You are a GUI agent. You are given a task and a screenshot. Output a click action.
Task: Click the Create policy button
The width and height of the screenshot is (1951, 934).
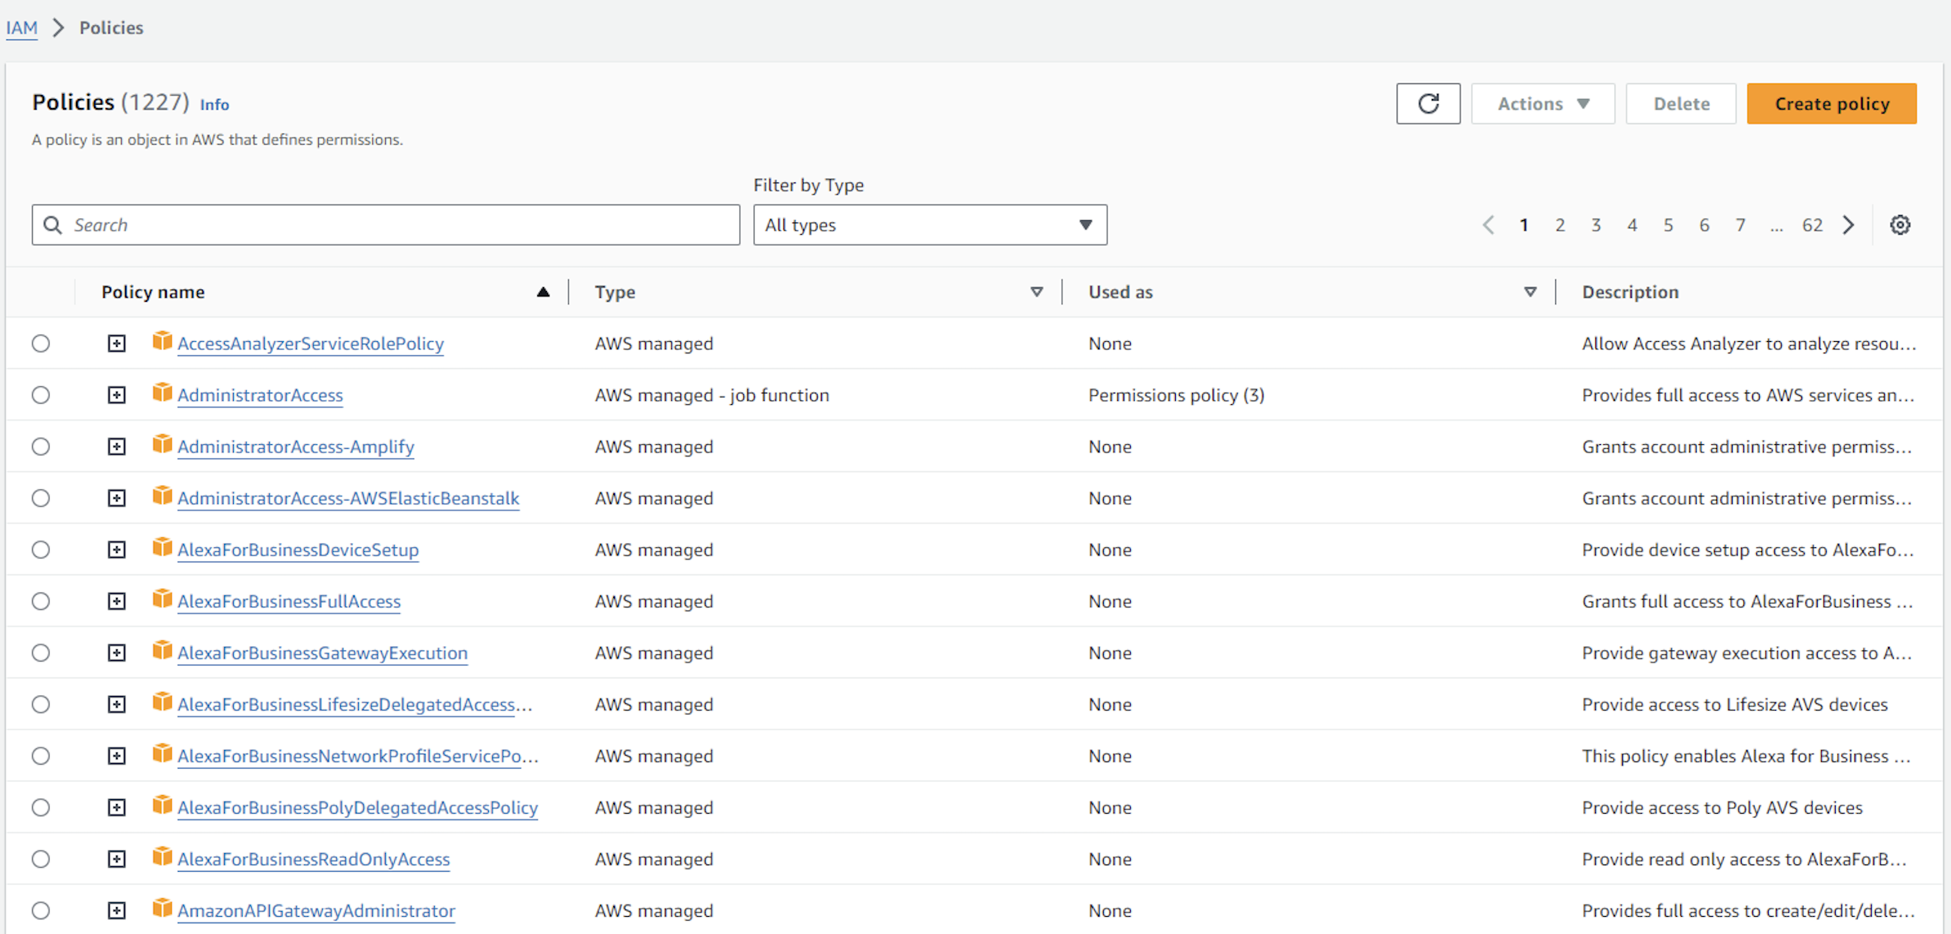1832,104
